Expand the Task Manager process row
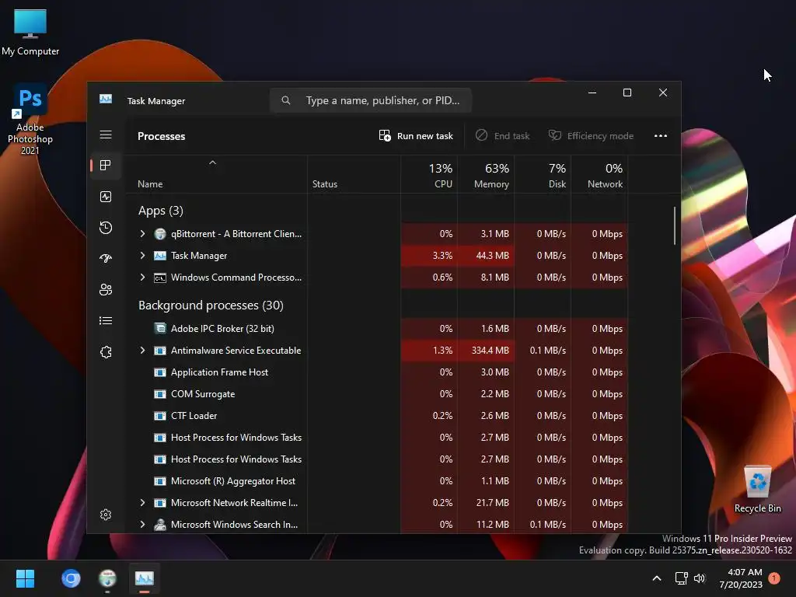The image size is (796, 597). click(x=143, y=255)
